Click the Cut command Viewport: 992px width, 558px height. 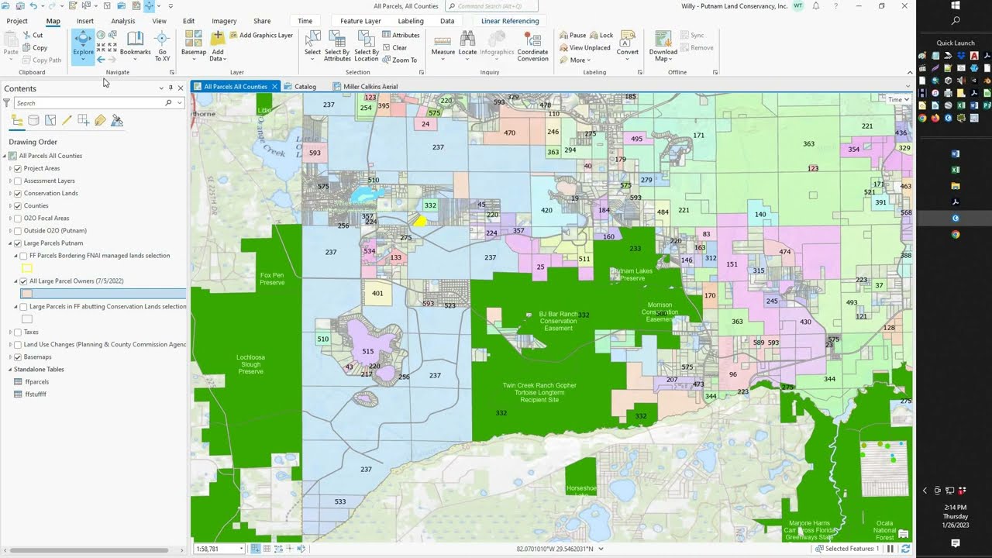point(33,35)
